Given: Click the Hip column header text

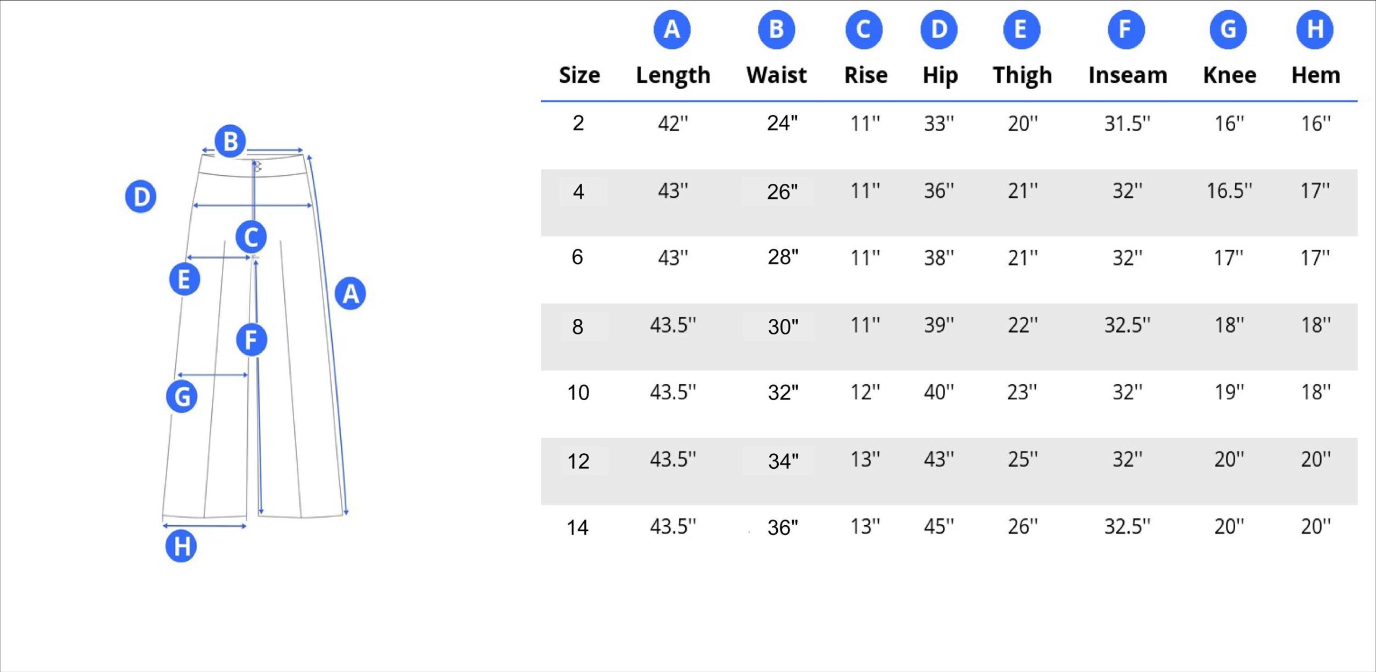Looking at the screenshot, I should [x=940, y=75].
